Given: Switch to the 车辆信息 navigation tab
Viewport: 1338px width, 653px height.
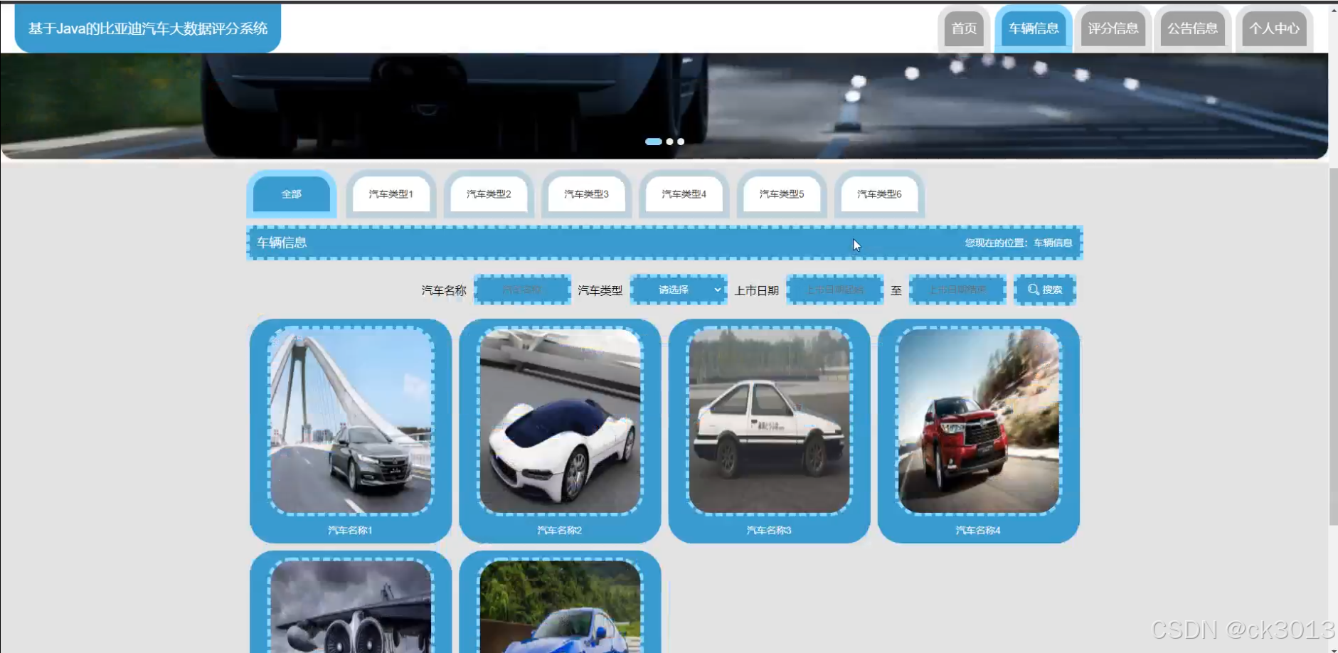Looking at the screenshot, I should coord(1034,28).
